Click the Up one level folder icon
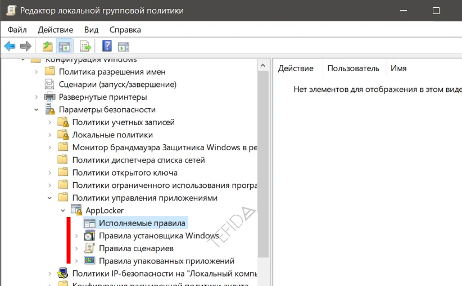 pos(48,47)
